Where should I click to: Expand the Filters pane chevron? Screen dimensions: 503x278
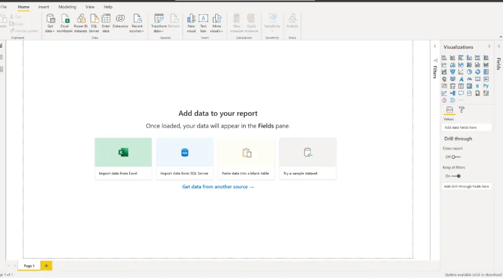(x=435, y=46)
